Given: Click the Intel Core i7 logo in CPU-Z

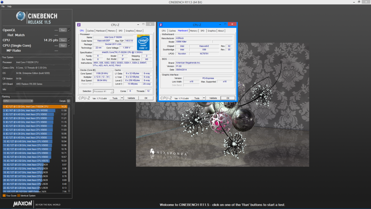Looking at the screenshot, I should tap(143, 42).
